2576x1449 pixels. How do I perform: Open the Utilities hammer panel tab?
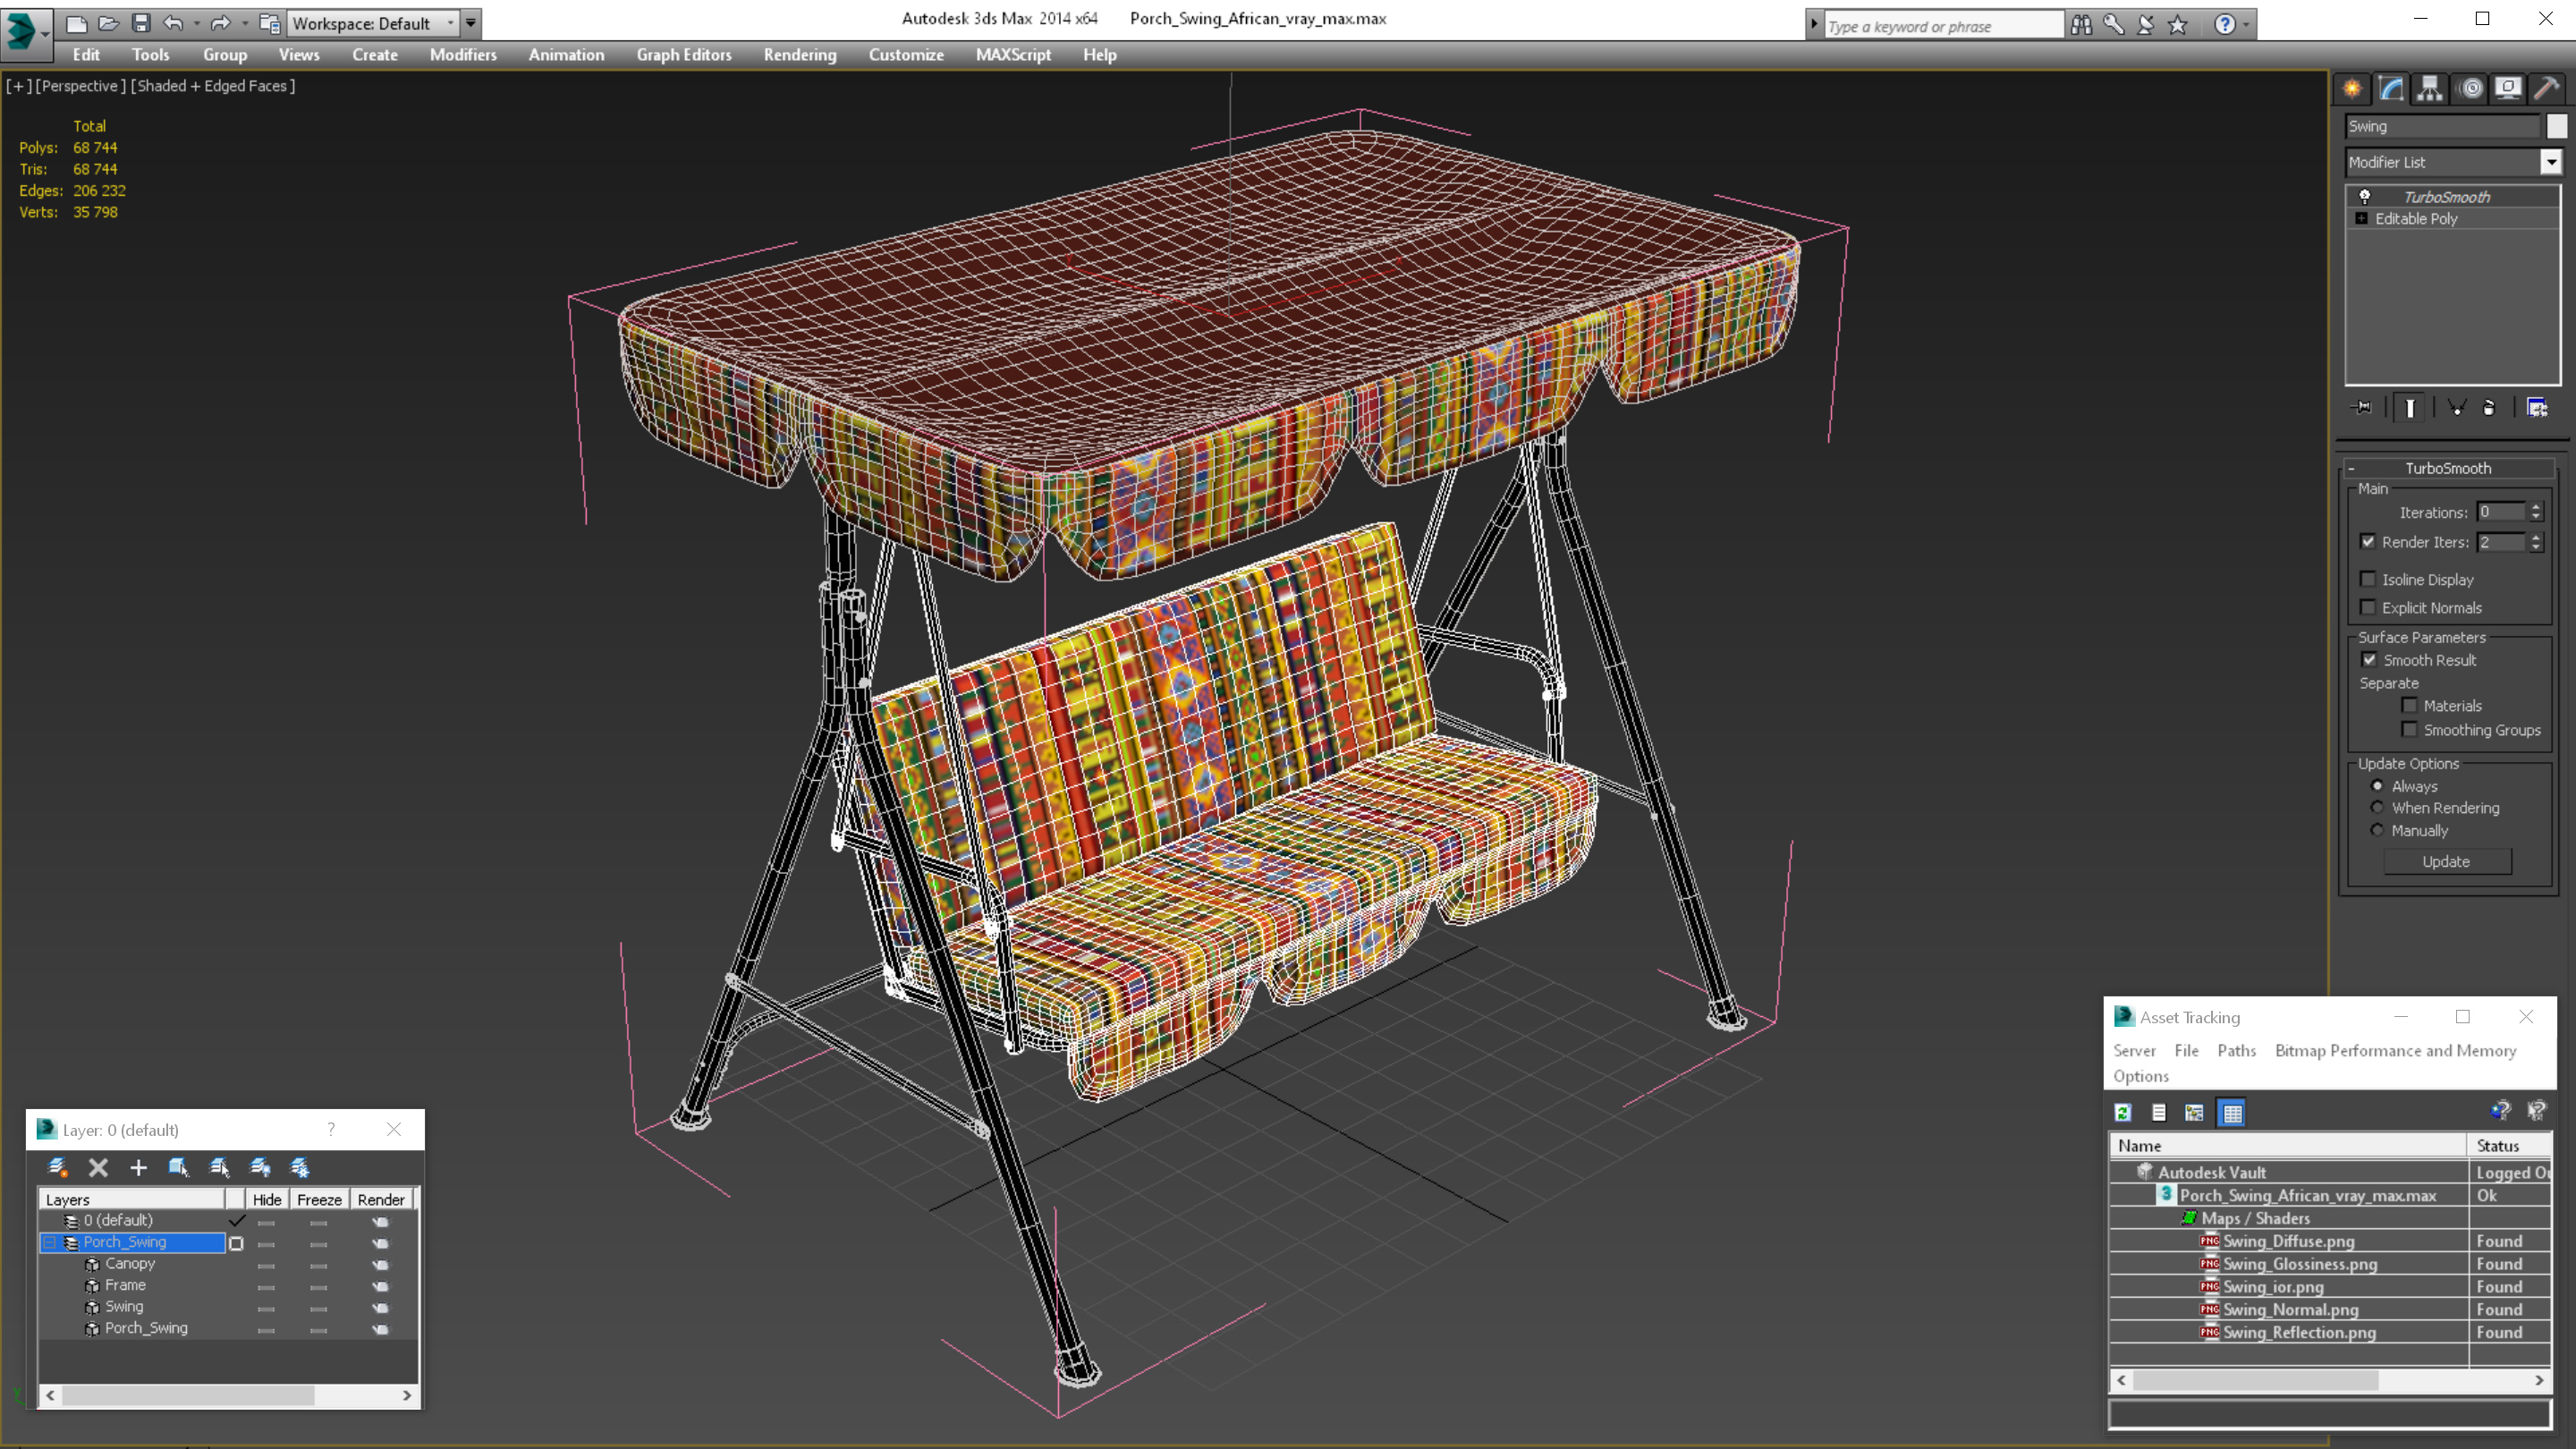click(2547, 88)
